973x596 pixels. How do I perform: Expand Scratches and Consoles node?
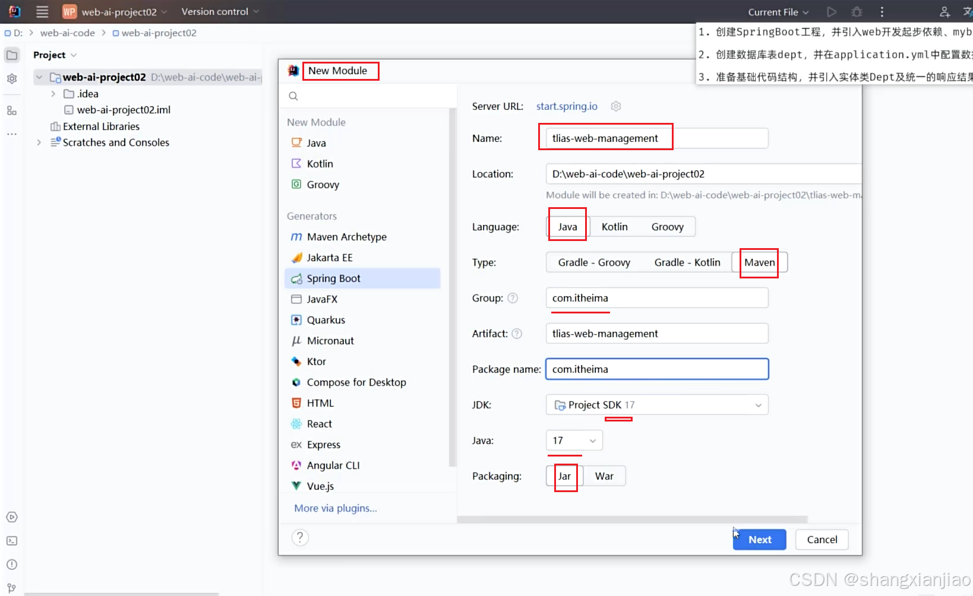coord(39,142)
